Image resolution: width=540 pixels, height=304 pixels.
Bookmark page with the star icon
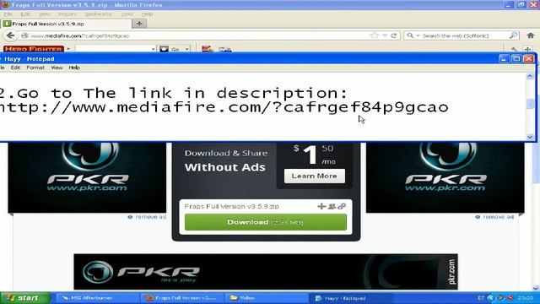375,35
